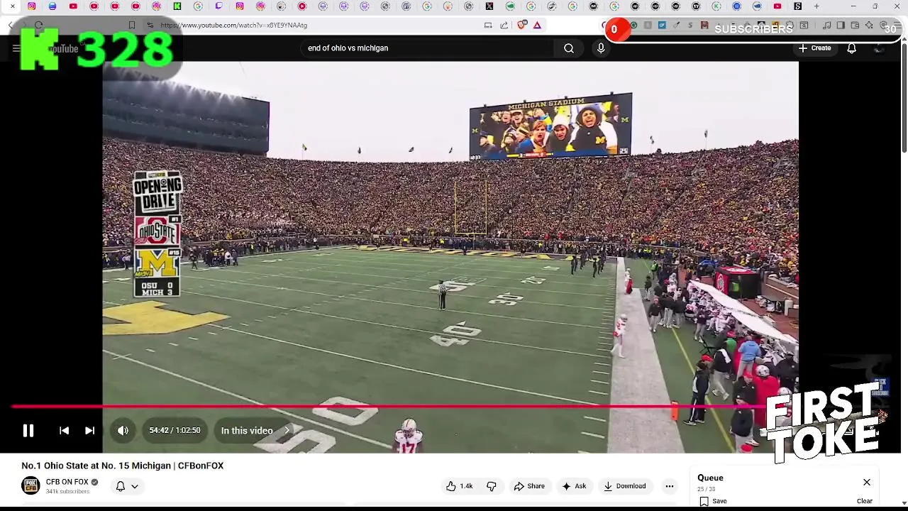The image size is (908, 511).
Task: Click the browser share icon in address bar
Action: [504, 26]
